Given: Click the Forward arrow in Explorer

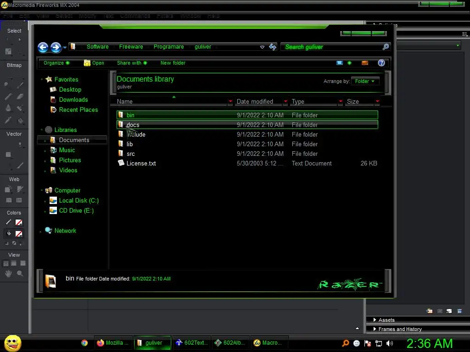Looking at the screenshot, I should coord(56,47).
